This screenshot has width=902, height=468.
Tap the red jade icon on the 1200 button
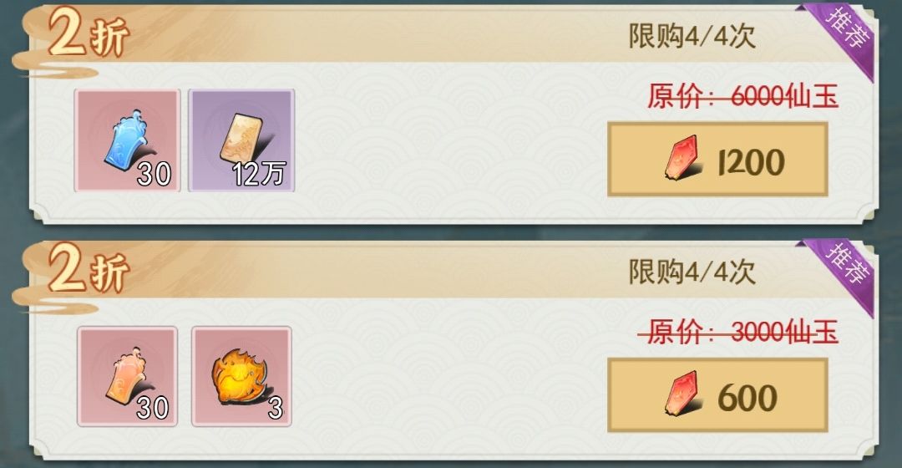682,156
